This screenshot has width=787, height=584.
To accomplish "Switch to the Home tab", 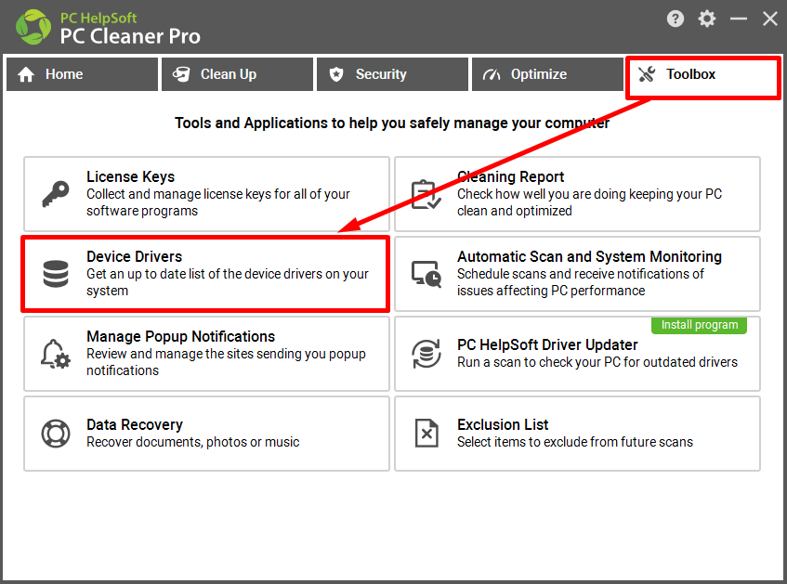I will coord(83,74).
